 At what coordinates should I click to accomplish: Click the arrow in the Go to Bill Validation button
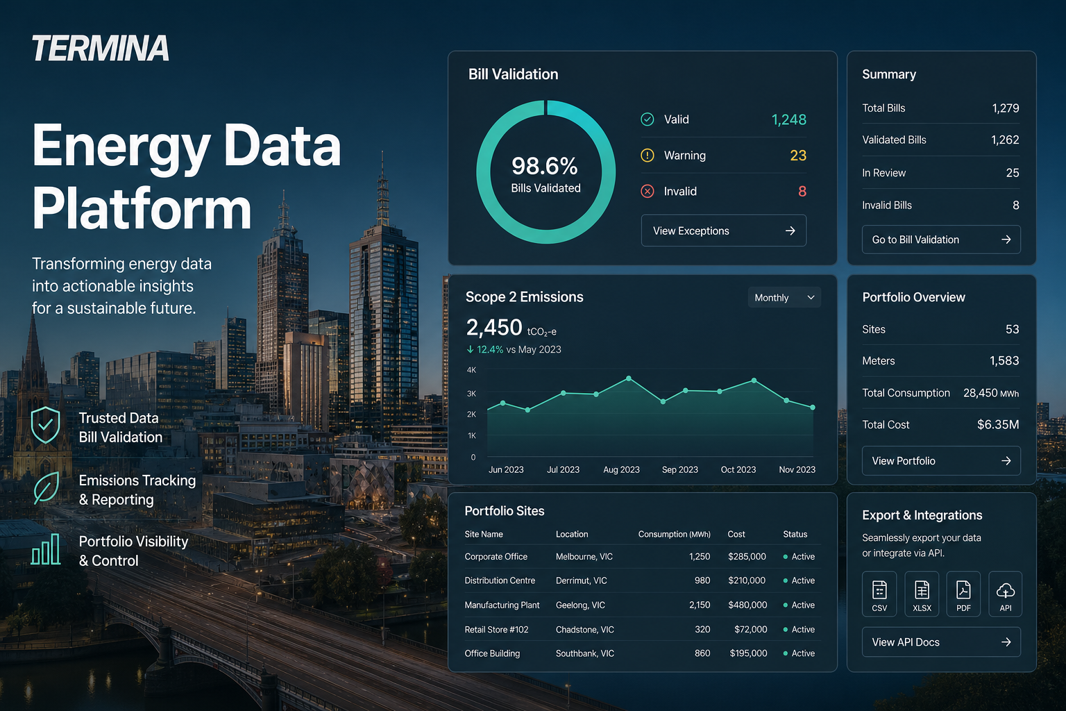(x=1006, y=240)
